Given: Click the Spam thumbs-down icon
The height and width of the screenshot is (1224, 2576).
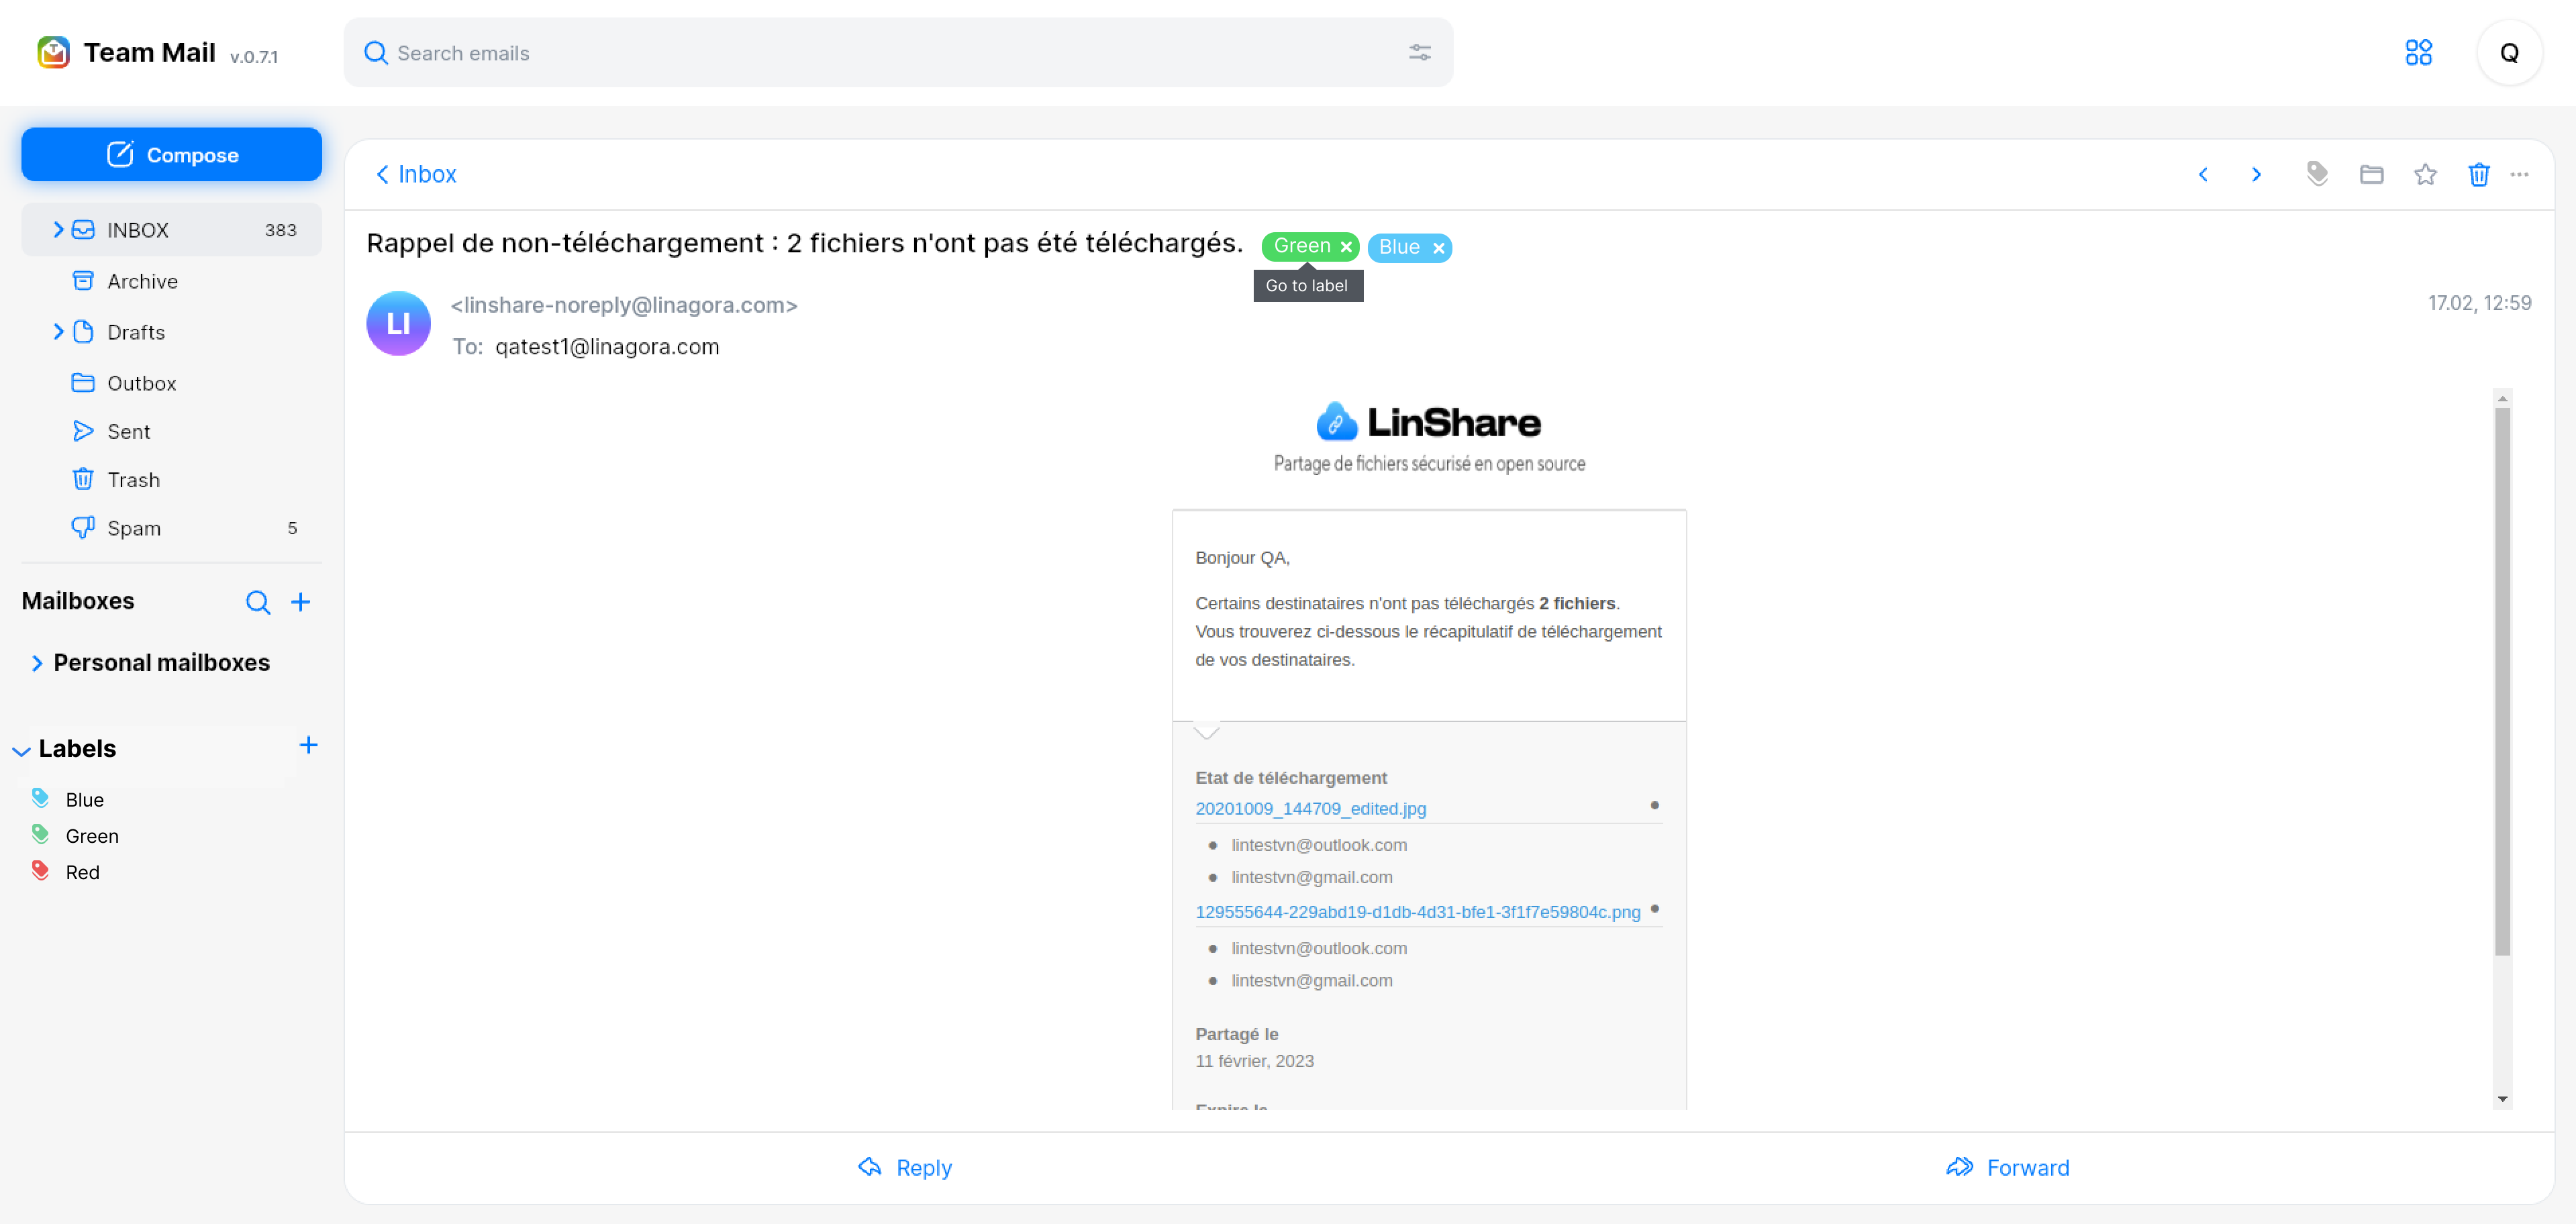Looking at the screenshot, I should (83, 527).
